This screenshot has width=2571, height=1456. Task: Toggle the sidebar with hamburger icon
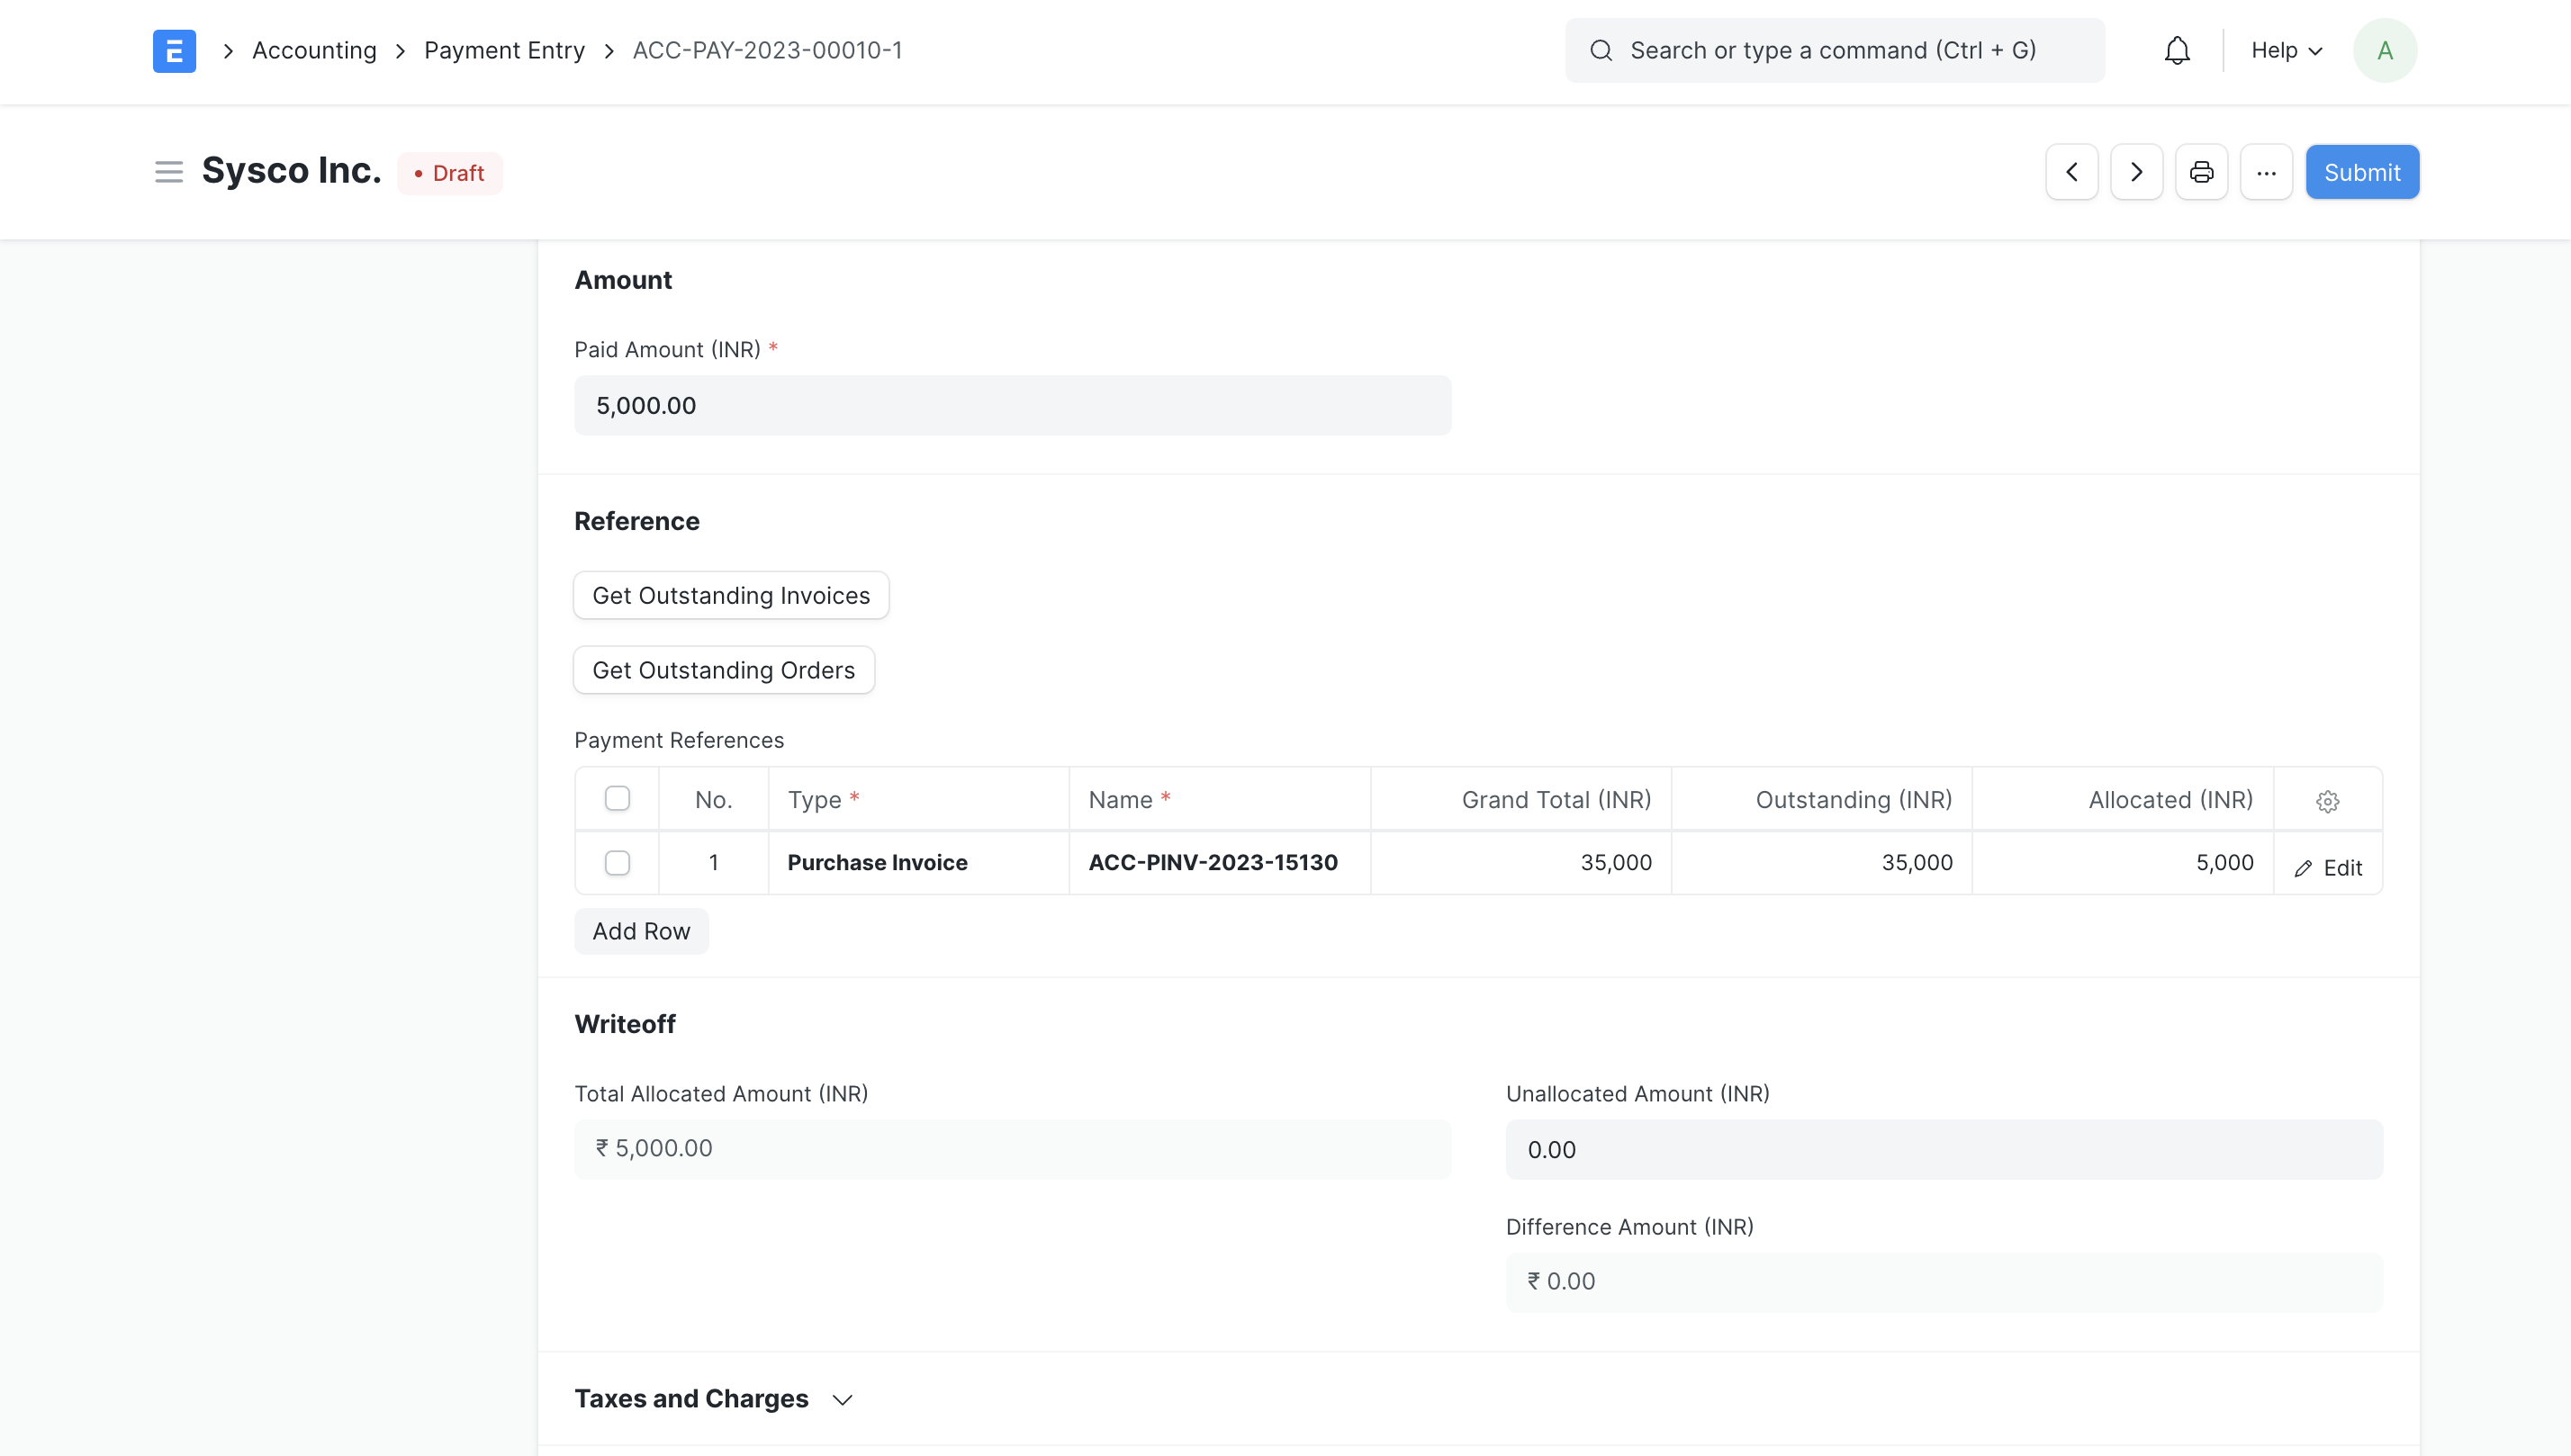coord(168,171)
